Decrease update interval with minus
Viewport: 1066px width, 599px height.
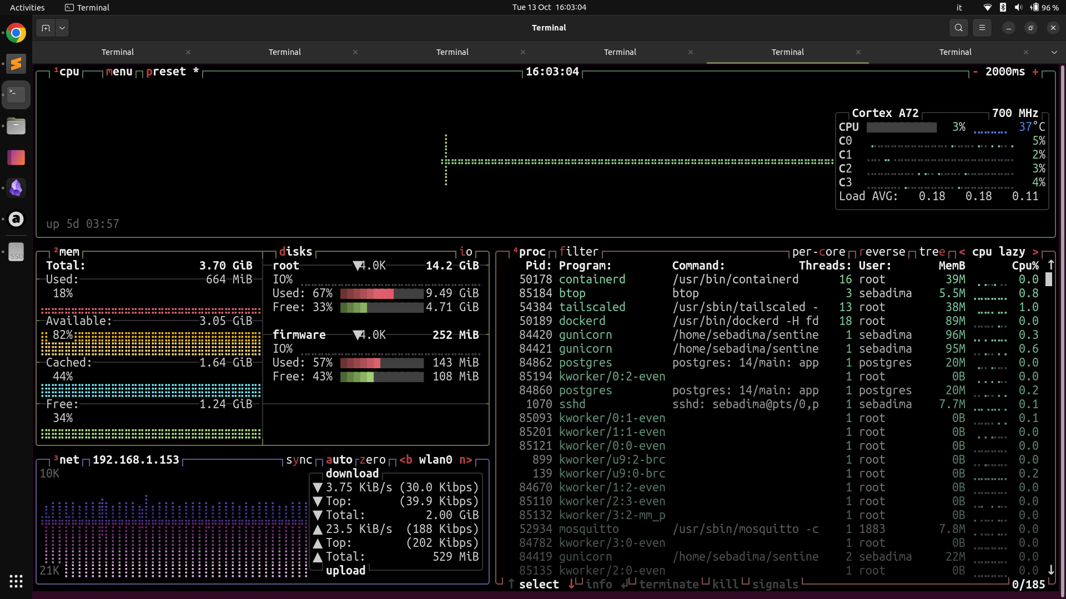(975, 72)
